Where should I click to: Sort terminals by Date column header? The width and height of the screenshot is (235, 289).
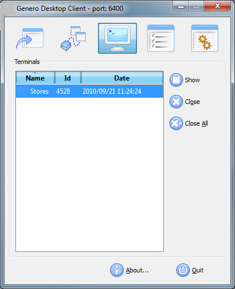click(x=122, y=78)
